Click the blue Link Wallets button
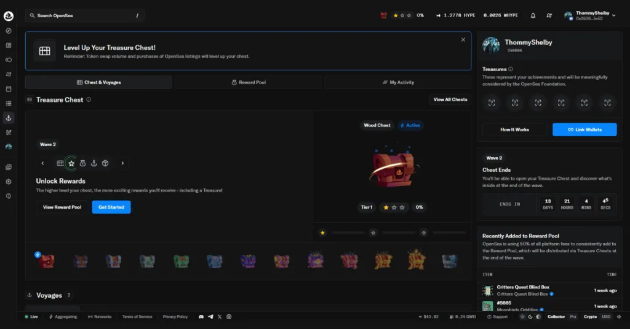630x329 pixels. (584, 130)
